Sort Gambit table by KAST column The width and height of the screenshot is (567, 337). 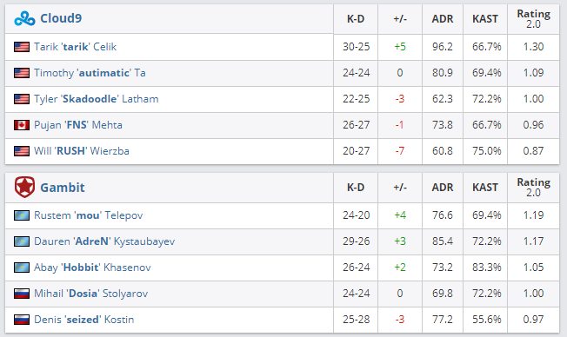pyautogui.click(x=485, y=188)
